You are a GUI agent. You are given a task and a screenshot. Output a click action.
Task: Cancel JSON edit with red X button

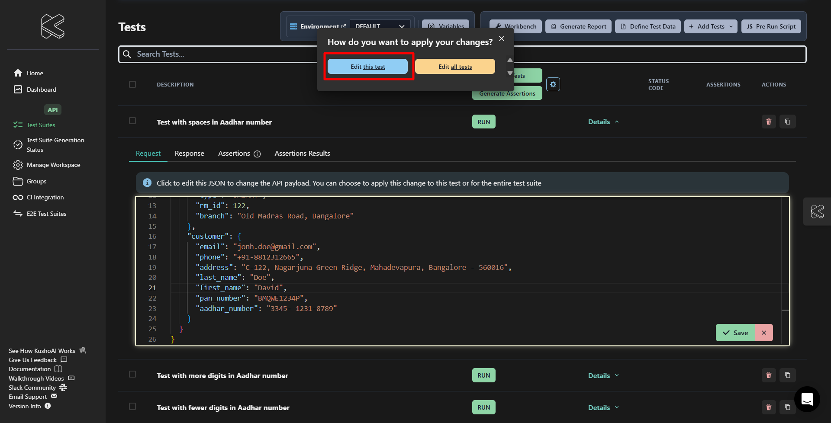pyautogui.click(x=764, y=333)
